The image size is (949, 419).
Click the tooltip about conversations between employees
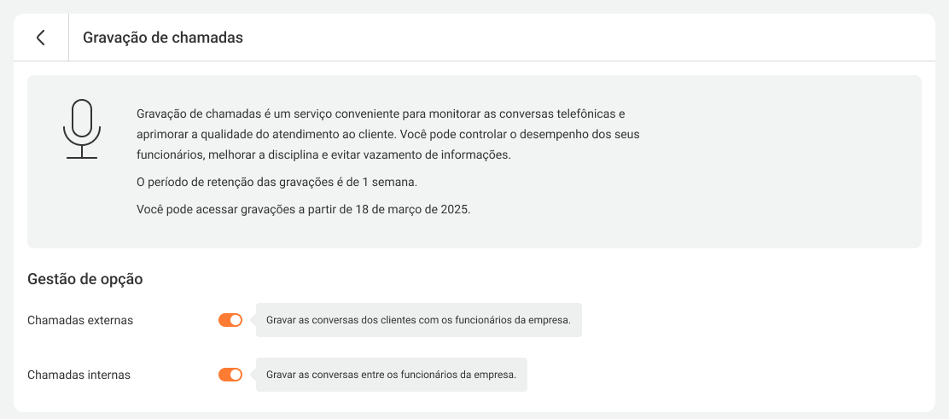tap(391, 375)
